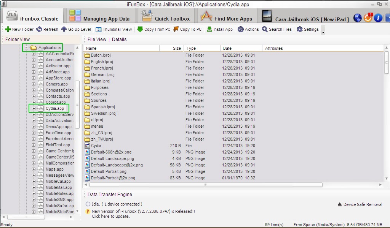Sort by the Type column header
The height and width of the screenshot is (228, 390).
(x=202, y=48)
